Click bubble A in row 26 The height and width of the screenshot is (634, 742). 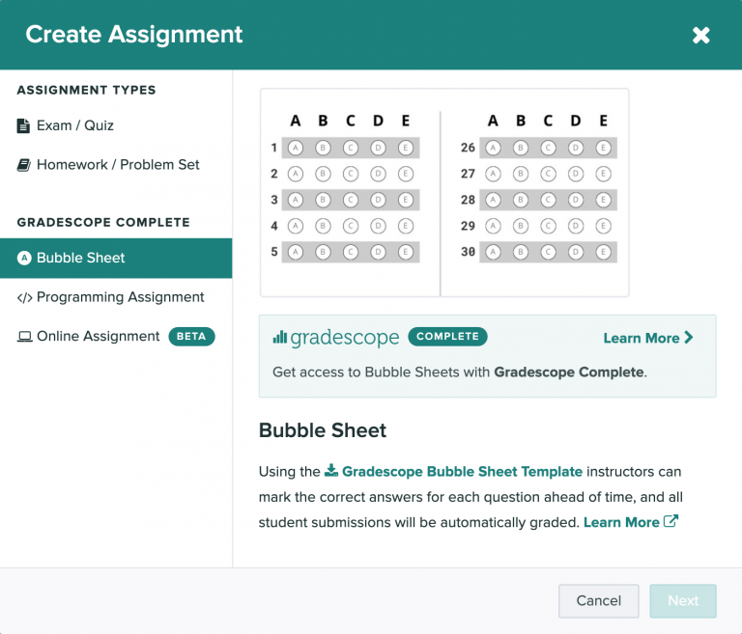[493, 148]
